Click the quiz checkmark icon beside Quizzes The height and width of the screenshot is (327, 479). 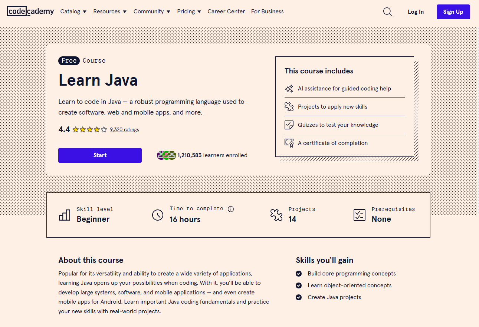pyautogui.click(x=289, y=125)
